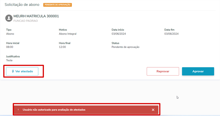The image size is (220, 116).
Task: Click the Status value Pendente de aprovação
Action: 125,47
